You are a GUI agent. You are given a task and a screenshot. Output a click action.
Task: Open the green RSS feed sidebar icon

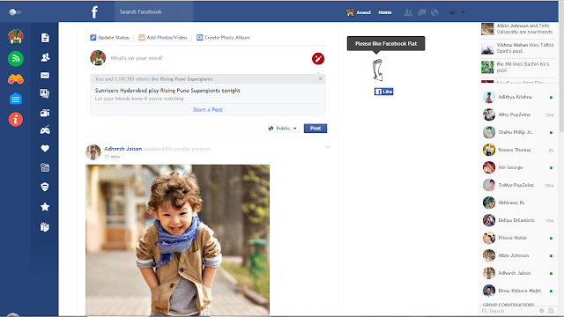[x=16, y=59]
